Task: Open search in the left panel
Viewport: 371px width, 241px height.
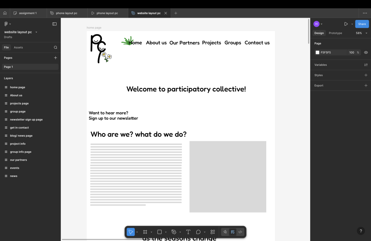Action: (x=55, y=47)
